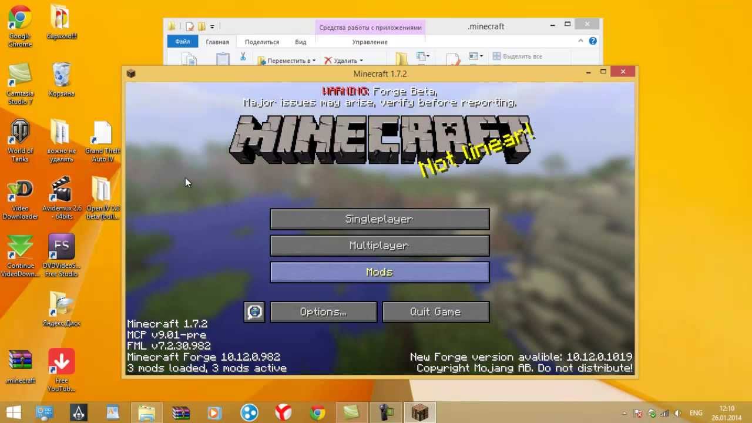The height and width of the screenshot is (423, 752).
Task: Open the Файл menu in Explorer window
Action: (x=182, y=42)
